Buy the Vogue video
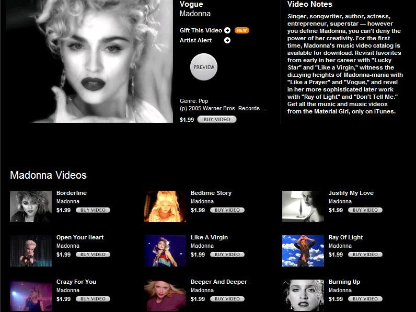The width and height of the screenshot is (416, 312). [x=217, y=119]
